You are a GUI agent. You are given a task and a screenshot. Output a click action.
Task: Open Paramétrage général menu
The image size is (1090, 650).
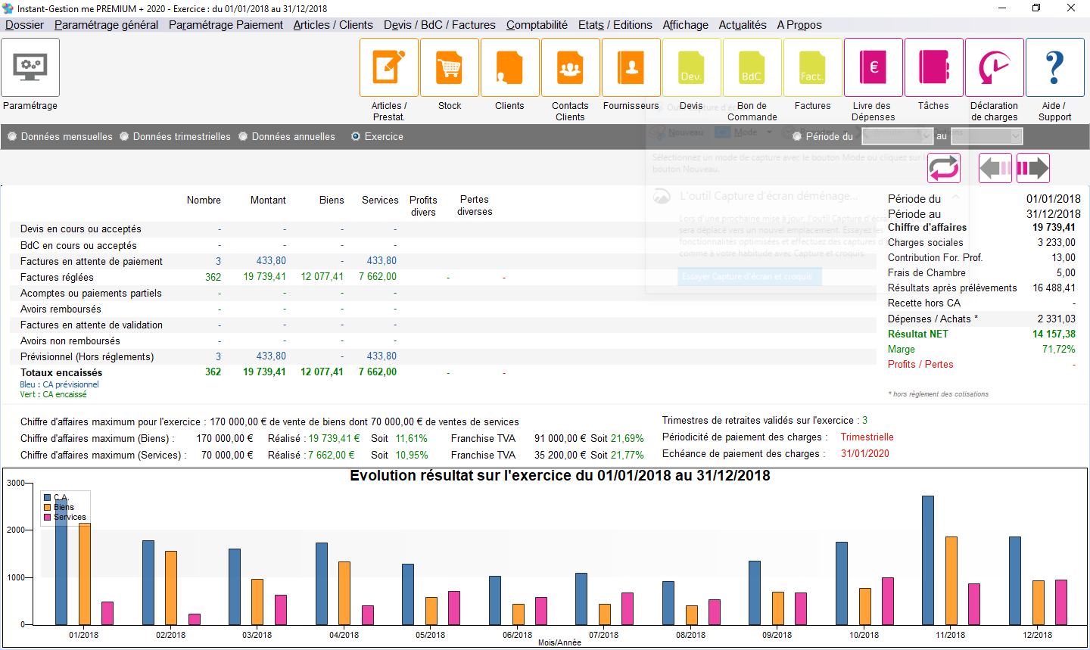click(x=106, y=25)
